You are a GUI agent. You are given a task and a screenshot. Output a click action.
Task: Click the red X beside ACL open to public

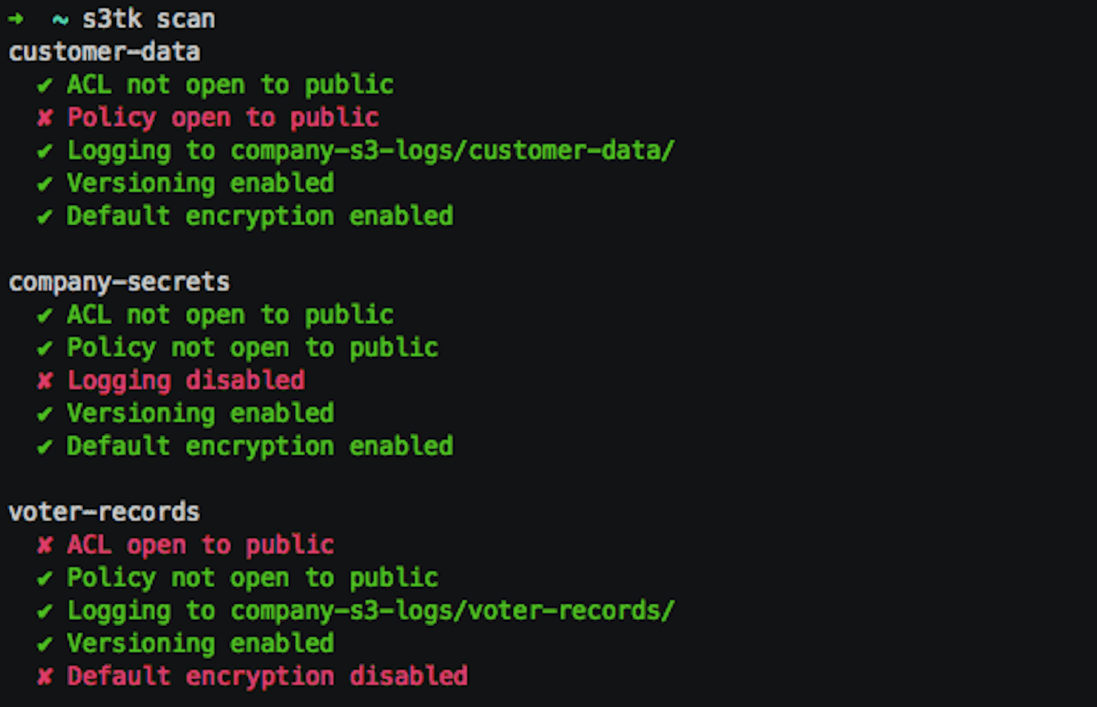pos(45,545)
